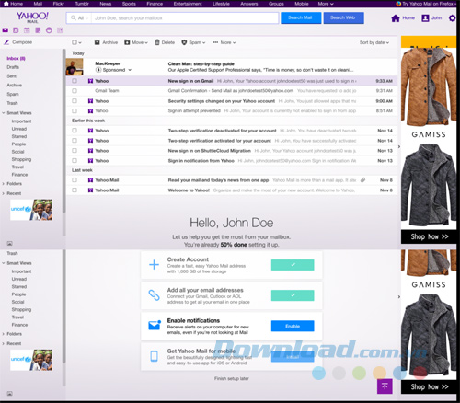Tick checkbox for Welcome to Yahoo email

coord(75,190)
